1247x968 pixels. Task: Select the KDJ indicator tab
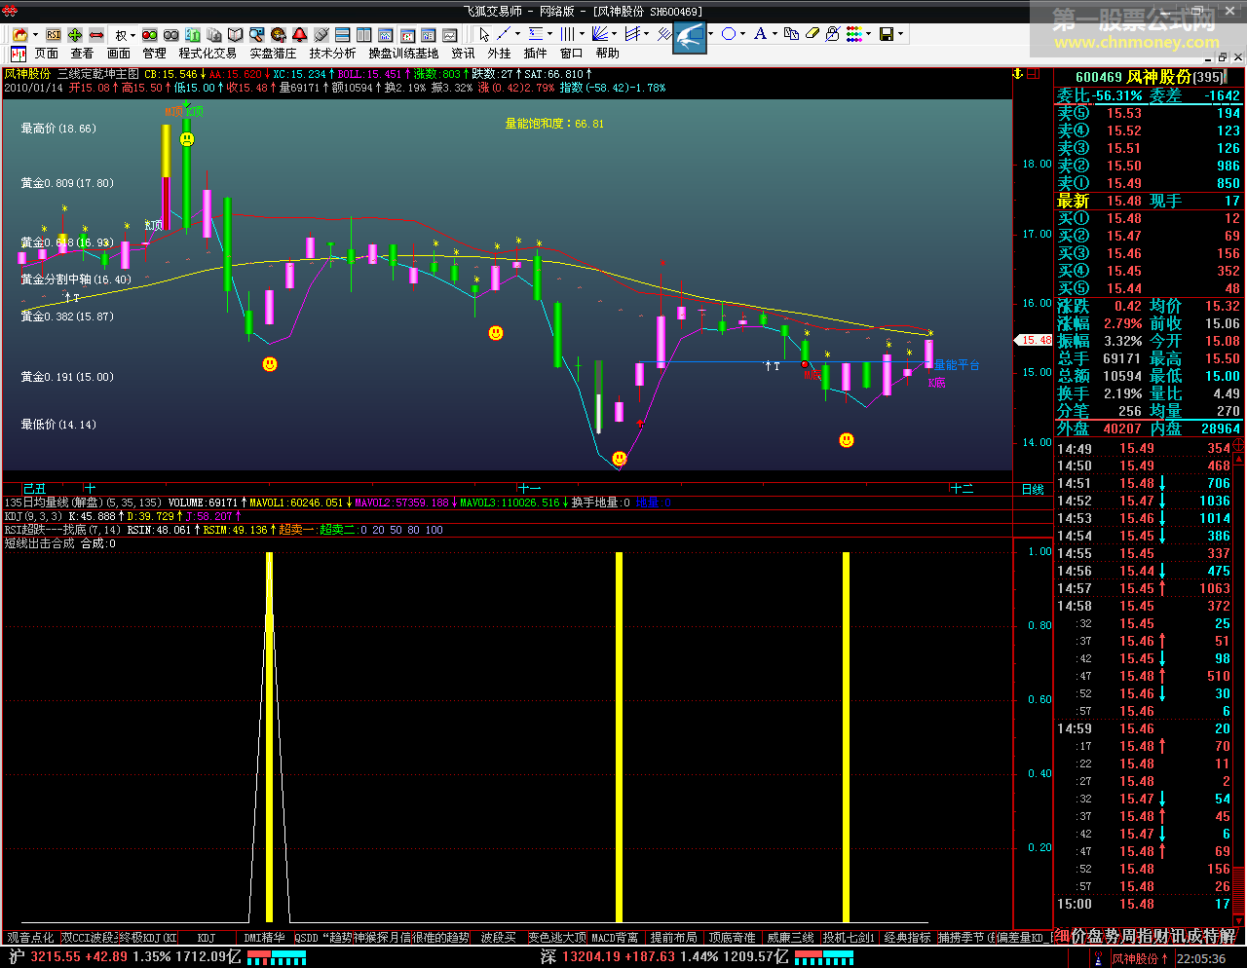coord(207,938)
